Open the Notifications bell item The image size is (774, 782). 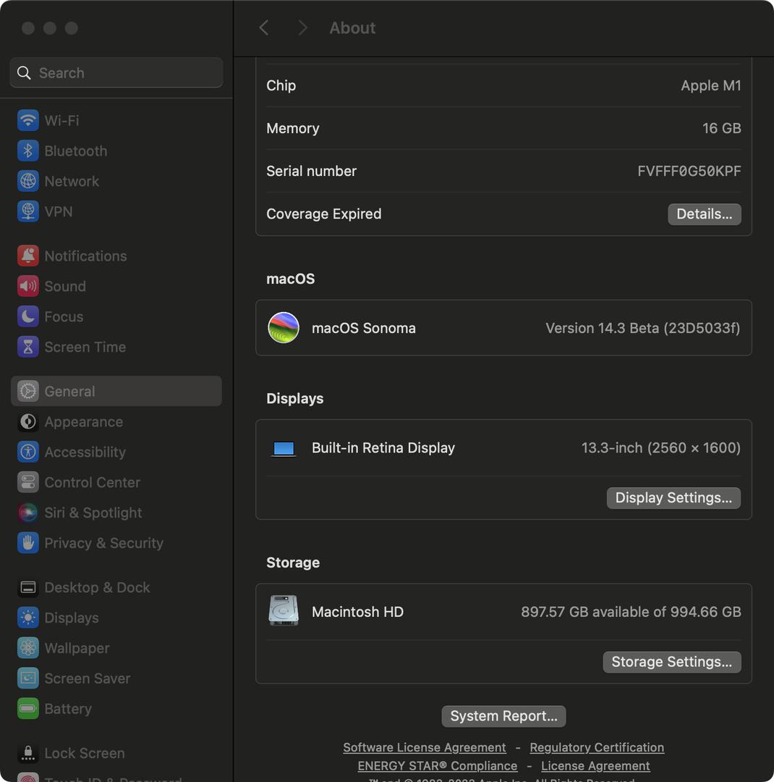pos(116,256)
